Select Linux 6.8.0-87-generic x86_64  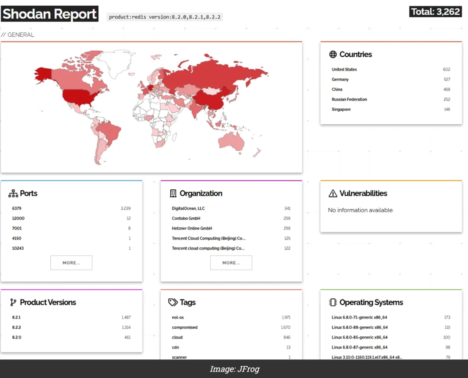pos(391,347)
